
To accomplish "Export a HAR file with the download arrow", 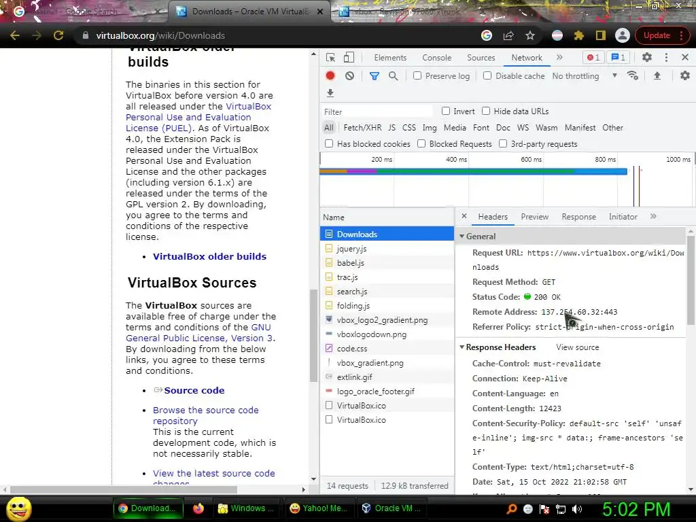I will [330, 93].
